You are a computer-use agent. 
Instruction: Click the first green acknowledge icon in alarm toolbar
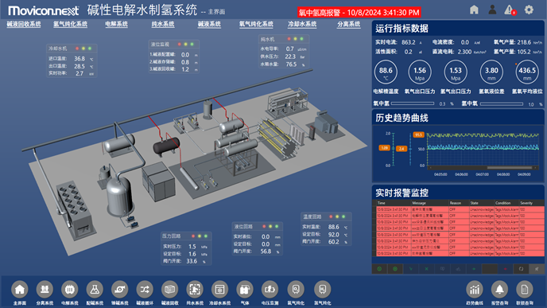379,268
